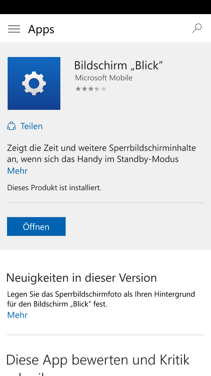This screenshot has width=211, height=376.
Task: Click the Dieses Produkt ist installiert text
Action: (x=54, y=187)
